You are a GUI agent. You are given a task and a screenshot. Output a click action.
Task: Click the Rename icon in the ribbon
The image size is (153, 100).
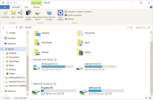coord(20,13)
